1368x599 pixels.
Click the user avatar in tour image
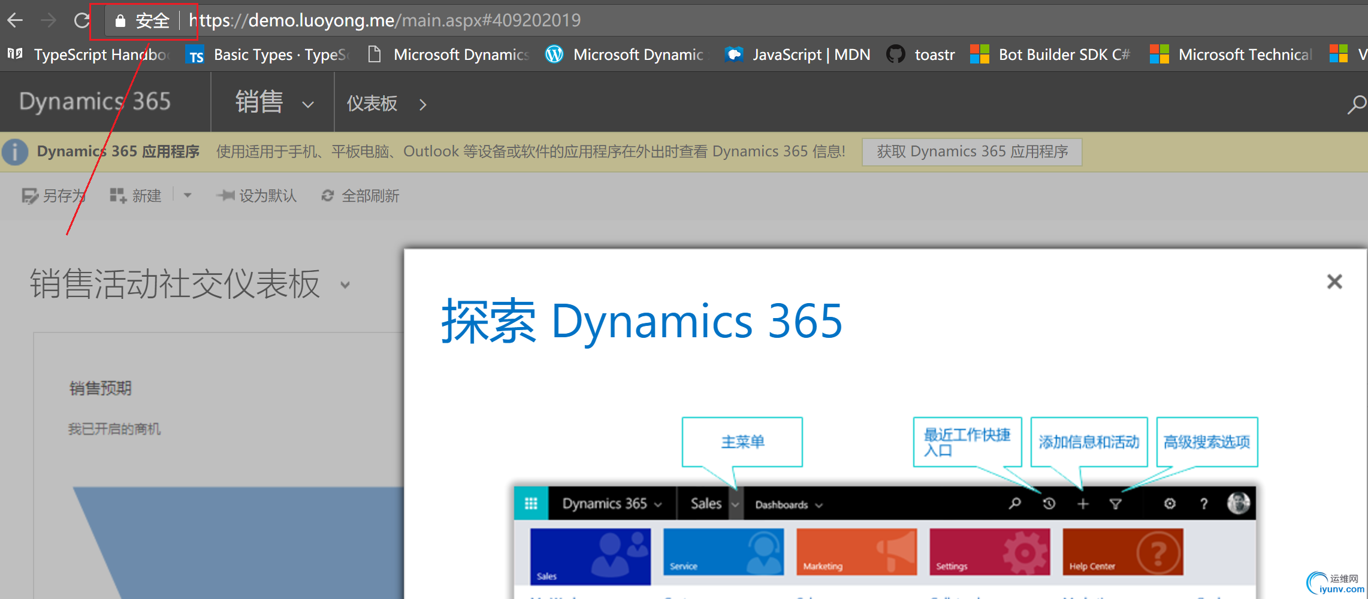[x=1239, y=503]
